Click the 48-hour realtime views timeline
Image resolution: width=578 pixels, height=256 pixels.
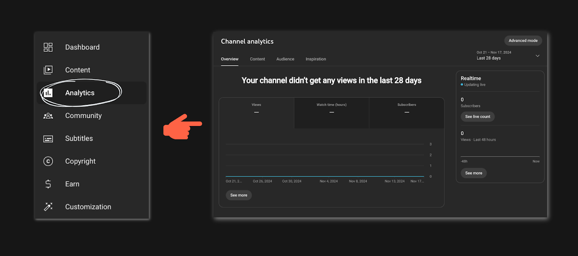pos(500,155)
